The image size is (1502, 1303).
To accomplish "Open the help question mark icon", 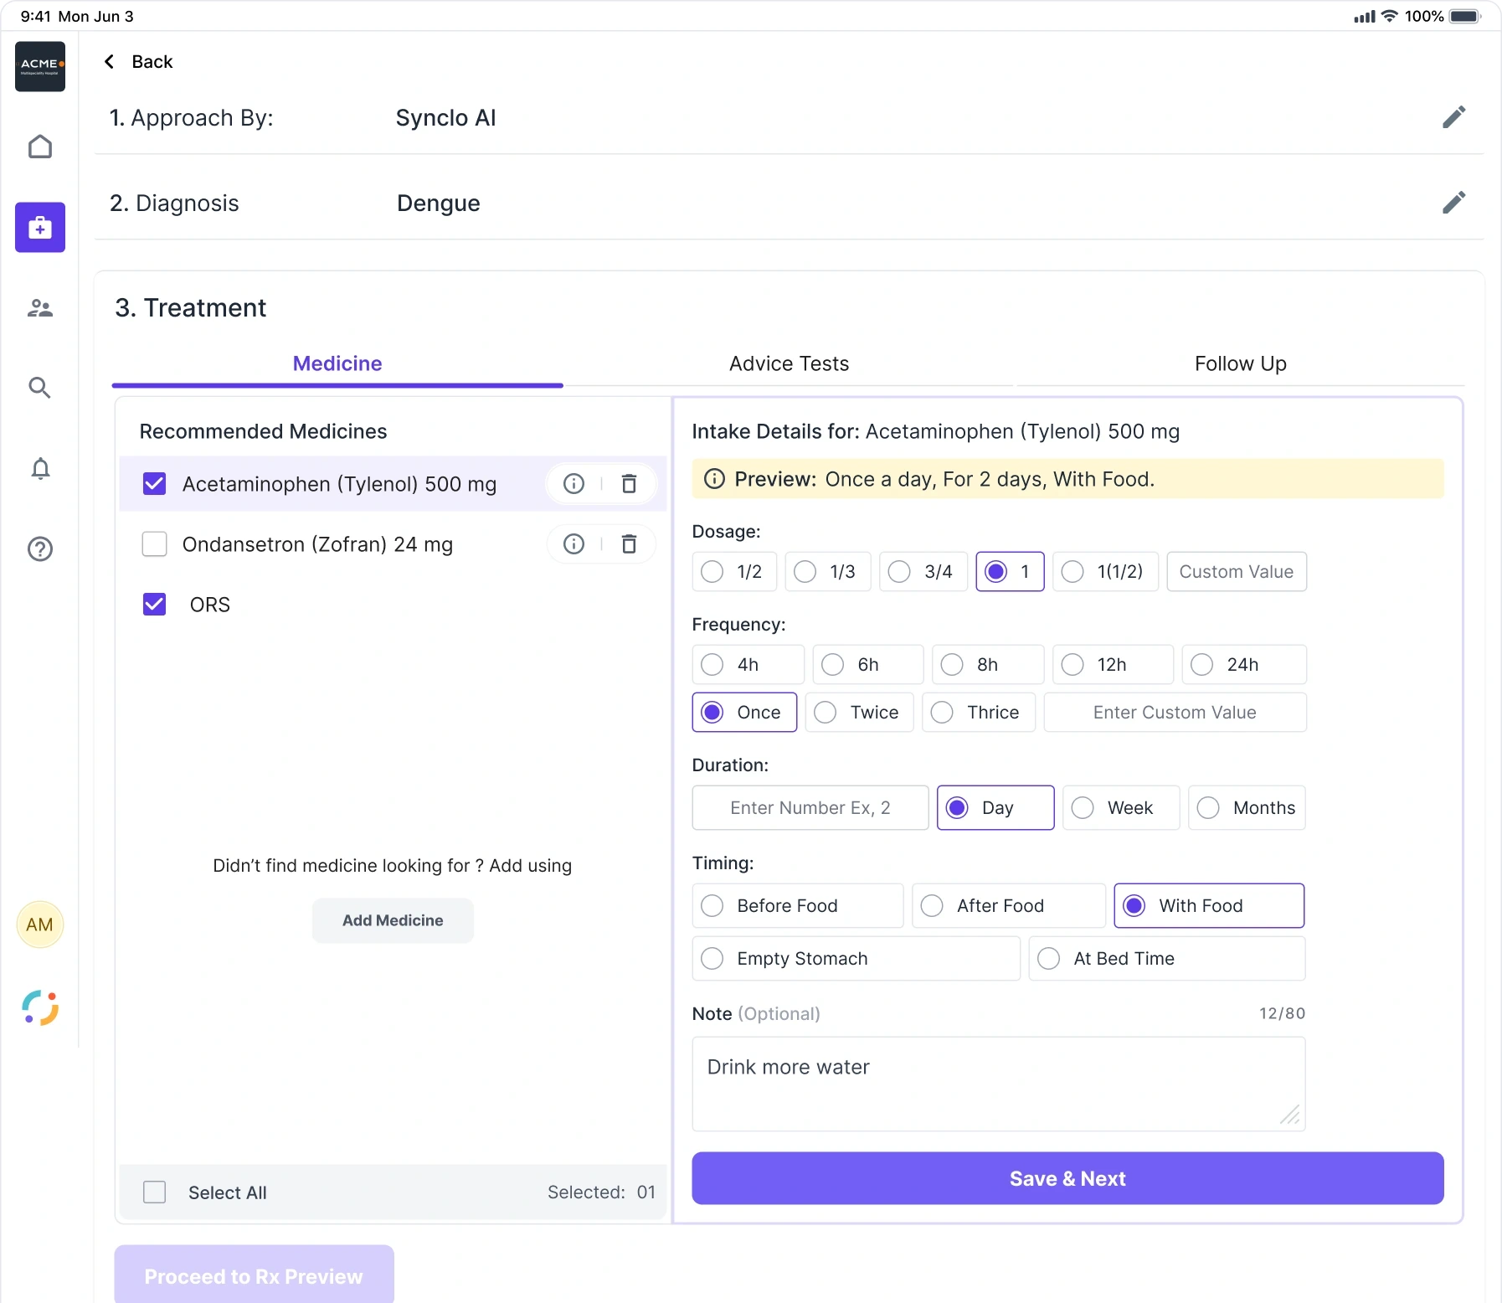I will pos(40,548).
